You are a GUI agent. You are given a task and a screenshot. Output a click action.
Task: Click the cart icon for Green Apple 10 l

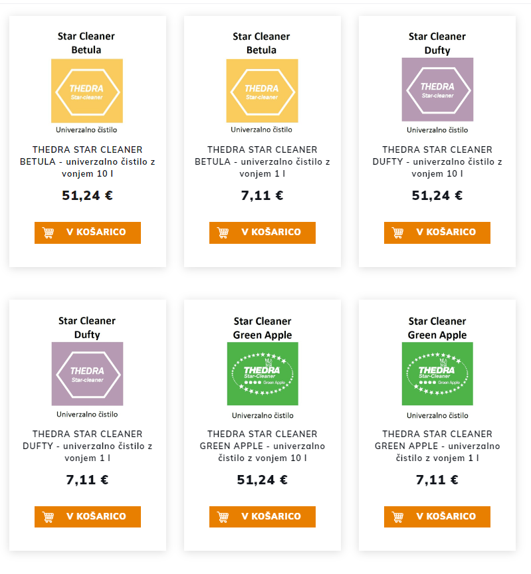[223, 517]
